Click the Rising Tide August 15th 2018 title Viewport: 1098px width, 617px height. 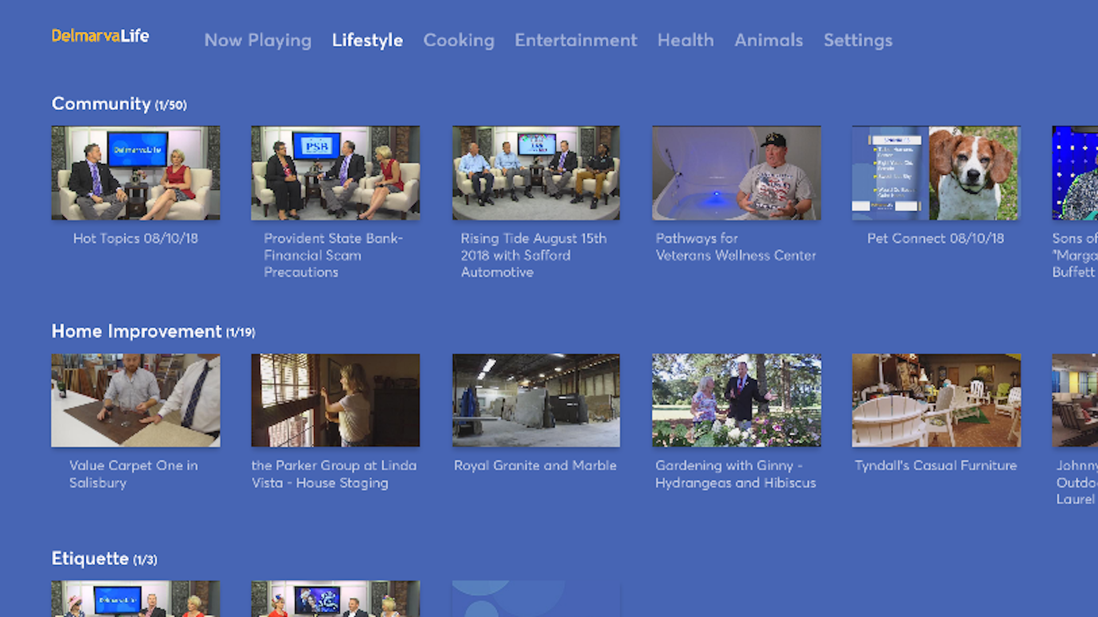(534, 255)
